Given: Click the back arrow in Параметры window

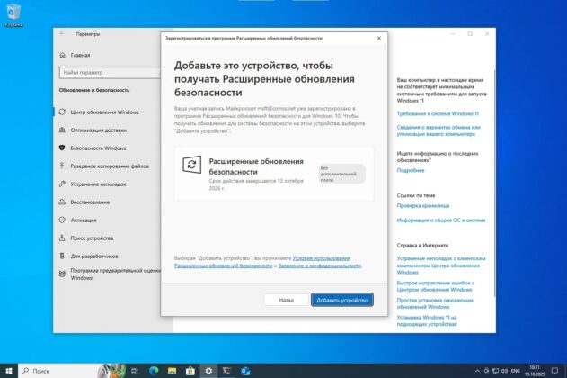Looking at the screenshot, I should [62, 33].
